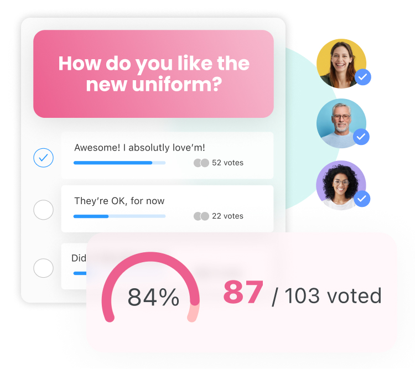Choose "Awesome! I absolutly love'm!" answer text
This screenshot has width=415, height=369.
click(x=139, y=148)
